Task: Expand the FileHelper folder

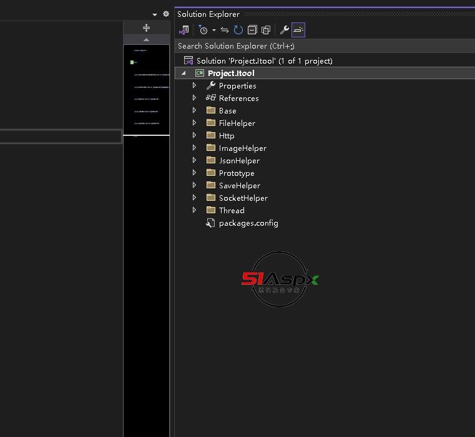Action: tap(195, 123)
